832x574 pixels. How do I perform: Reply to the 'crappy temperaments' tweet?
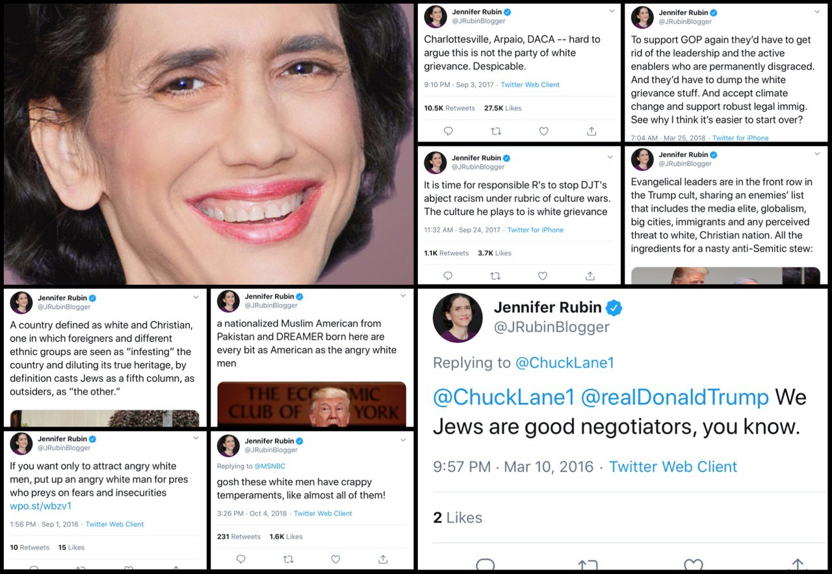click(x=240, y=559)
